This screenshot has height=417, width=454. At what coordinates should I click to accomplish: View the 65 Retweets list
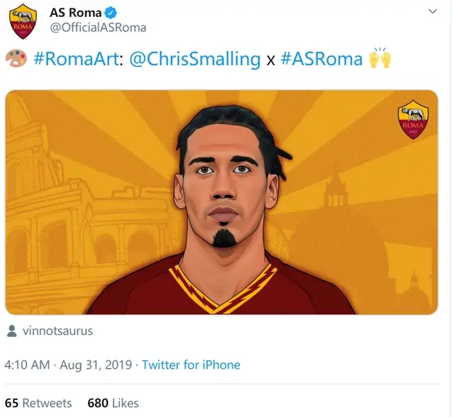(x=38, y=403)
